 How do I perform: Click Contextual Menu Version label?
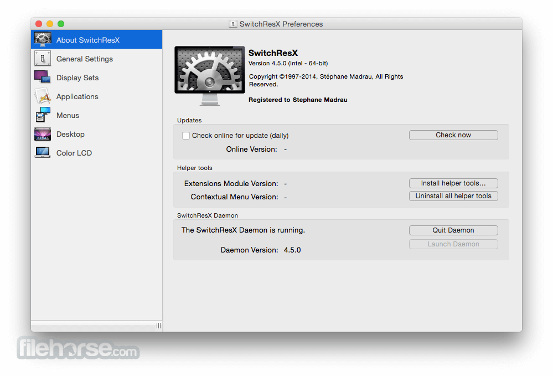(x=235, y=197)
